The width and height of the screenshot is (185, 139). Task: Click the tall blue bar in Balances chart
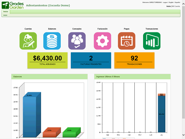click(x=29, y=116)
